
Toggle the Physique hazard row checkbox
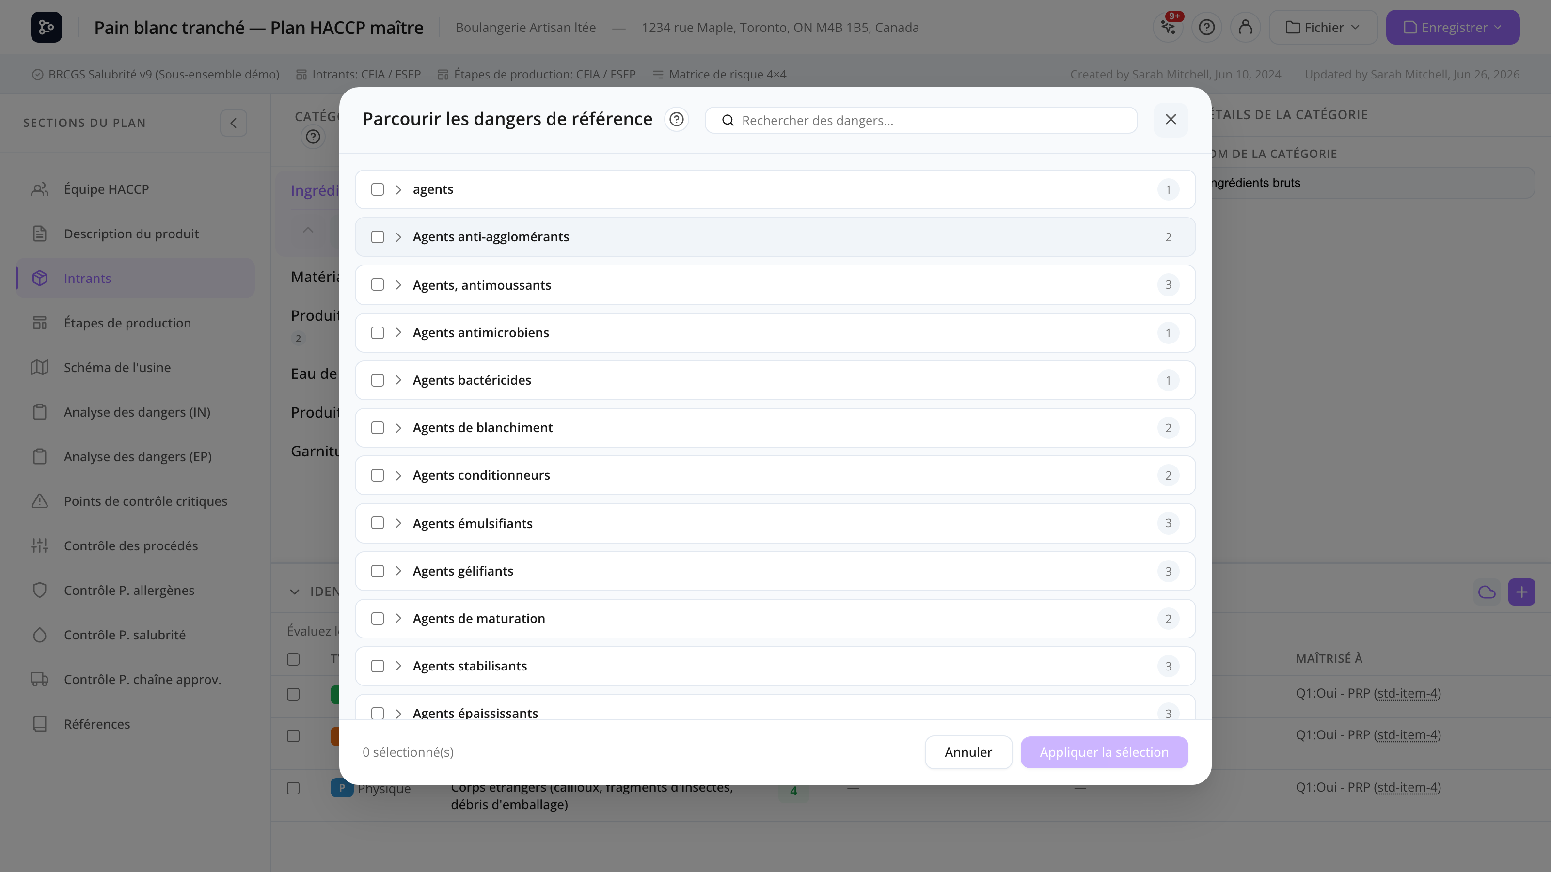(x=293, y=788)
